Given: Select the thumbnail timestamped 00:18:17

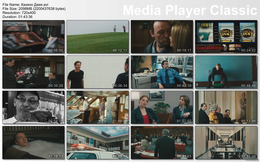Looking at the screenshot, I should (162, 37).
